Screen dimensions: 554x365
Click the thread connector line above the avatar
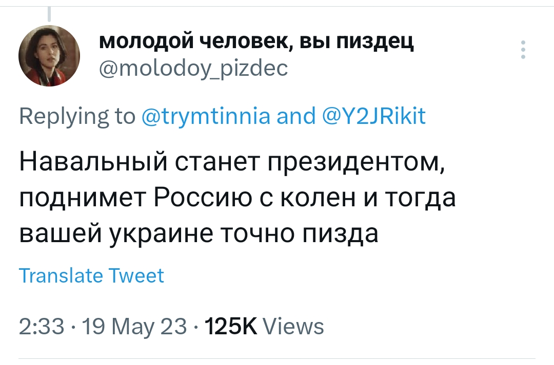point(50,14)
